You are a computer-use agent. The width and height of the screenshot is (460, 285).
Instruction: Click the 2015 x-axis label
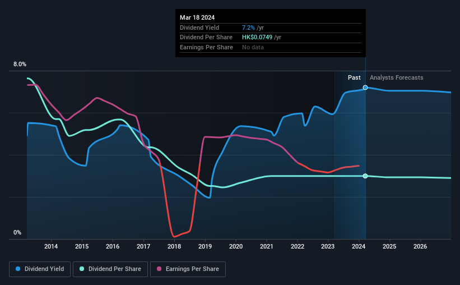click(82, 246)
